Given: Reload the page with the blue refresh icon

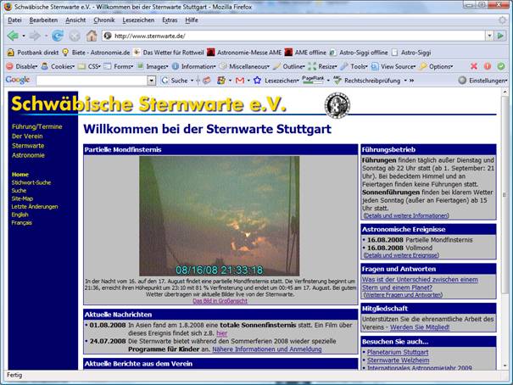Looking at the screenshot, I should (x=58, y=36).
